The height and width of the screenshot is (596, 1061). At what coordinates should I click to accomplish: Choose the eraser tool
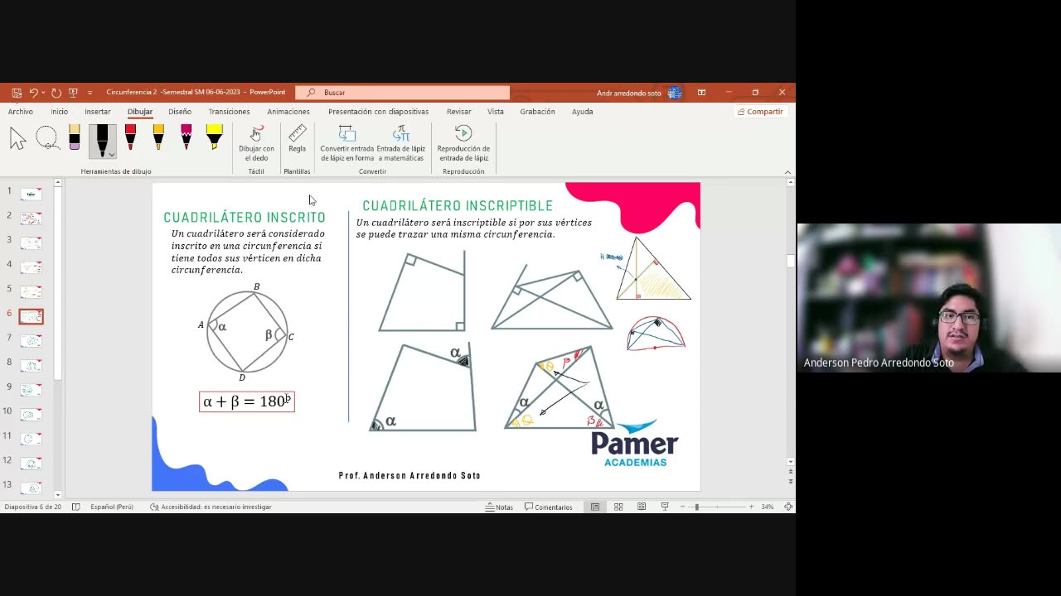[x=75, y=138]
